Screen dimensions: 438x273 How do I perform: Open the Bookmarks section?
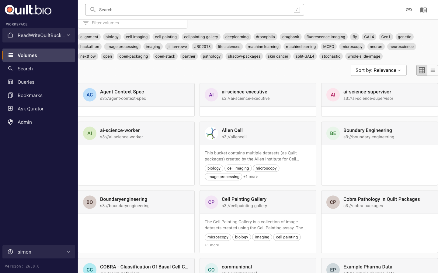(x=39, y=95)
